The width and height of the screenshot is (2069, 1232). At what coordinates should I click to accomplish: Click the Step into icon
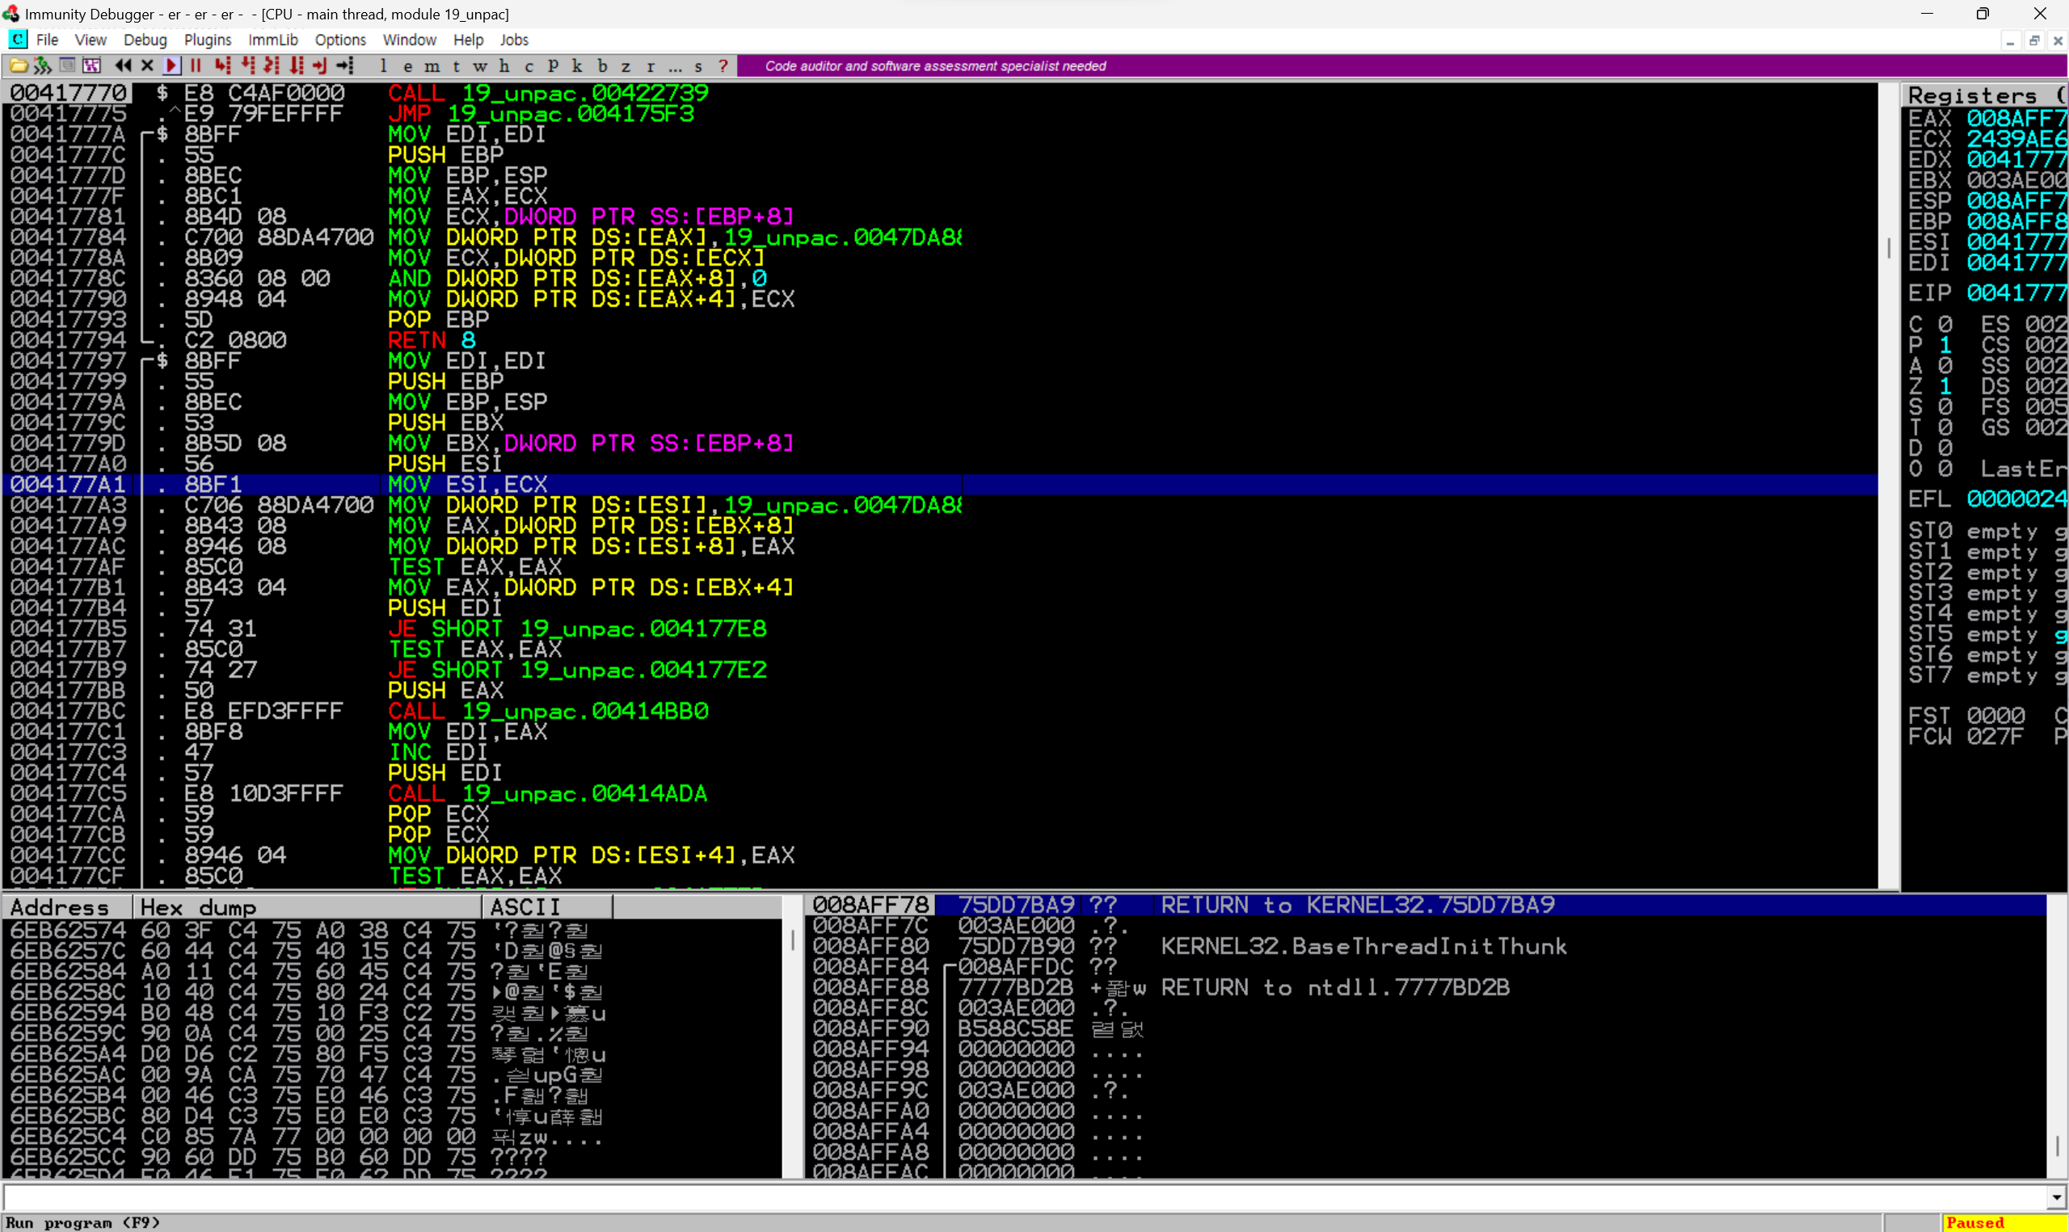pos(221,65)
